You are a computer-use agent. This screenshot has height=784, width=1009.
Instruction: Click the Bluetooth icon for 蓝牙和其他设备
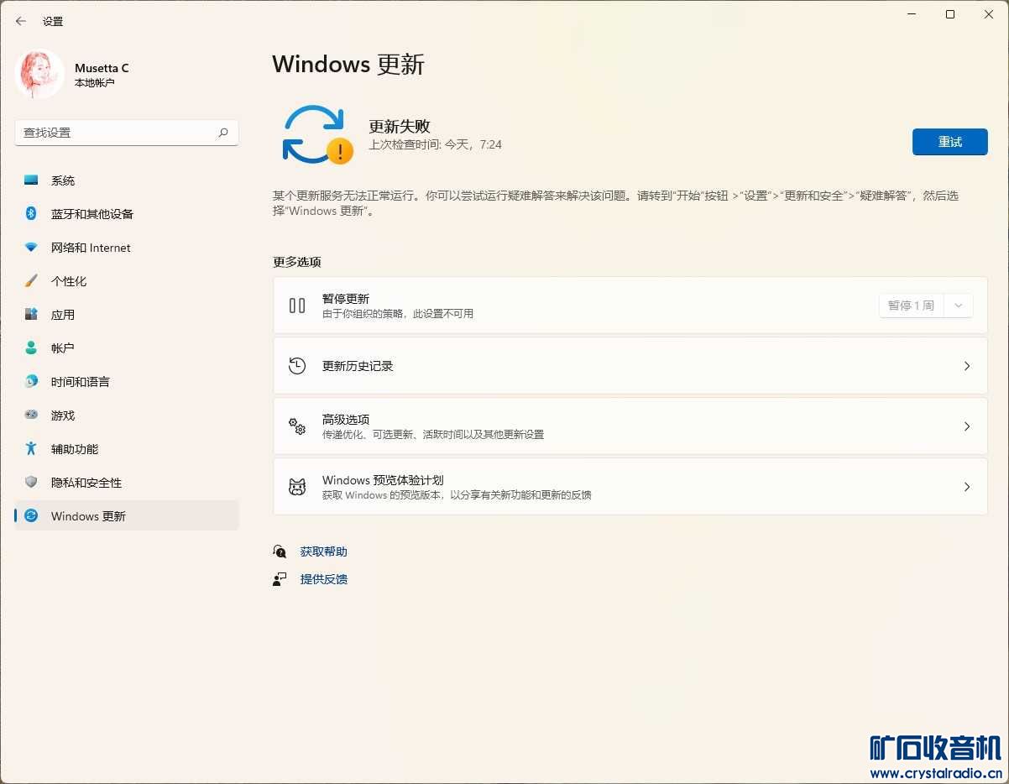tap(31, 214)
